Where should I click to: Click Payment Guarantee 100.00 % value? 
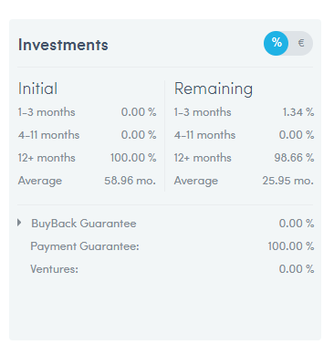[x=291, y=246]
